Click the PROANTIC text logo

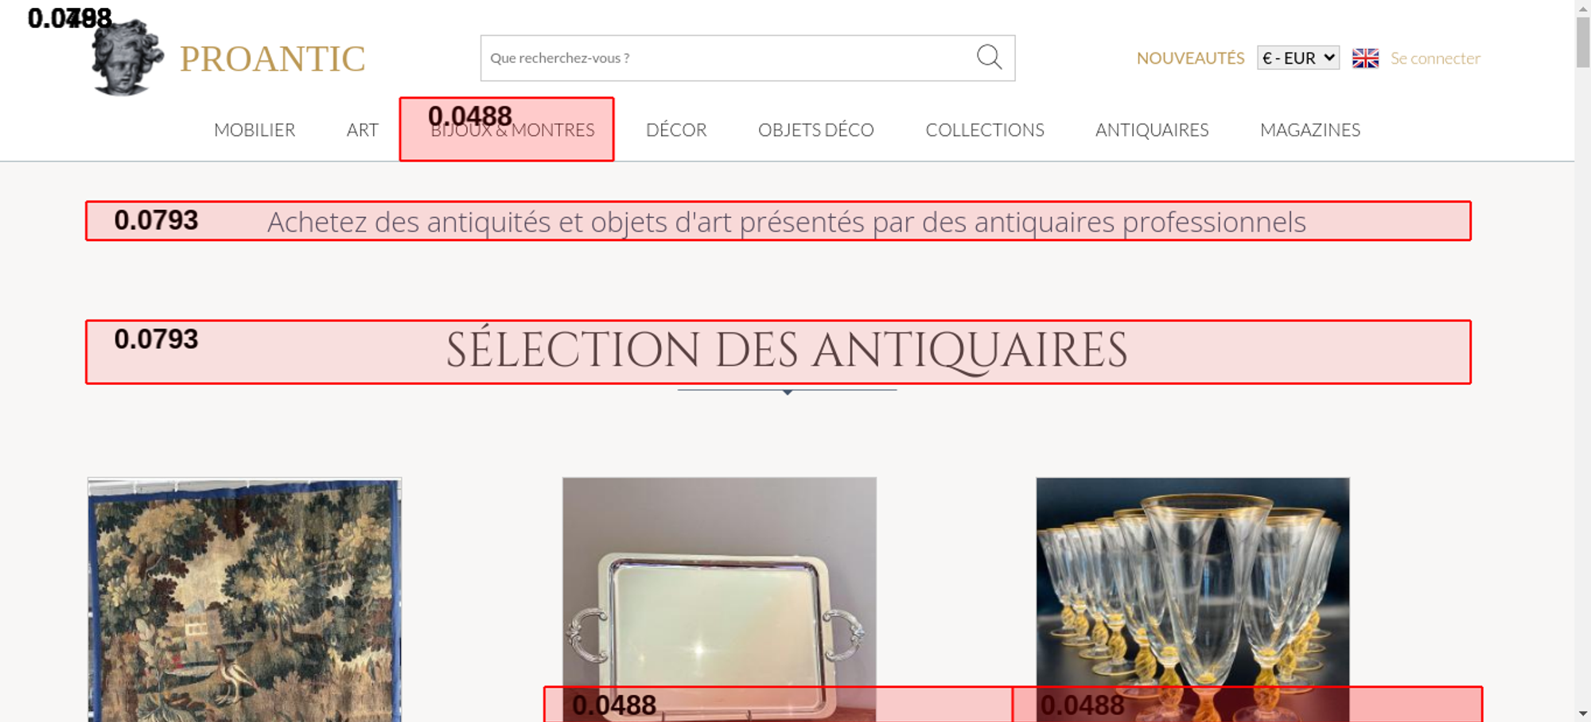pyautogui.click(x=272, y=59)
